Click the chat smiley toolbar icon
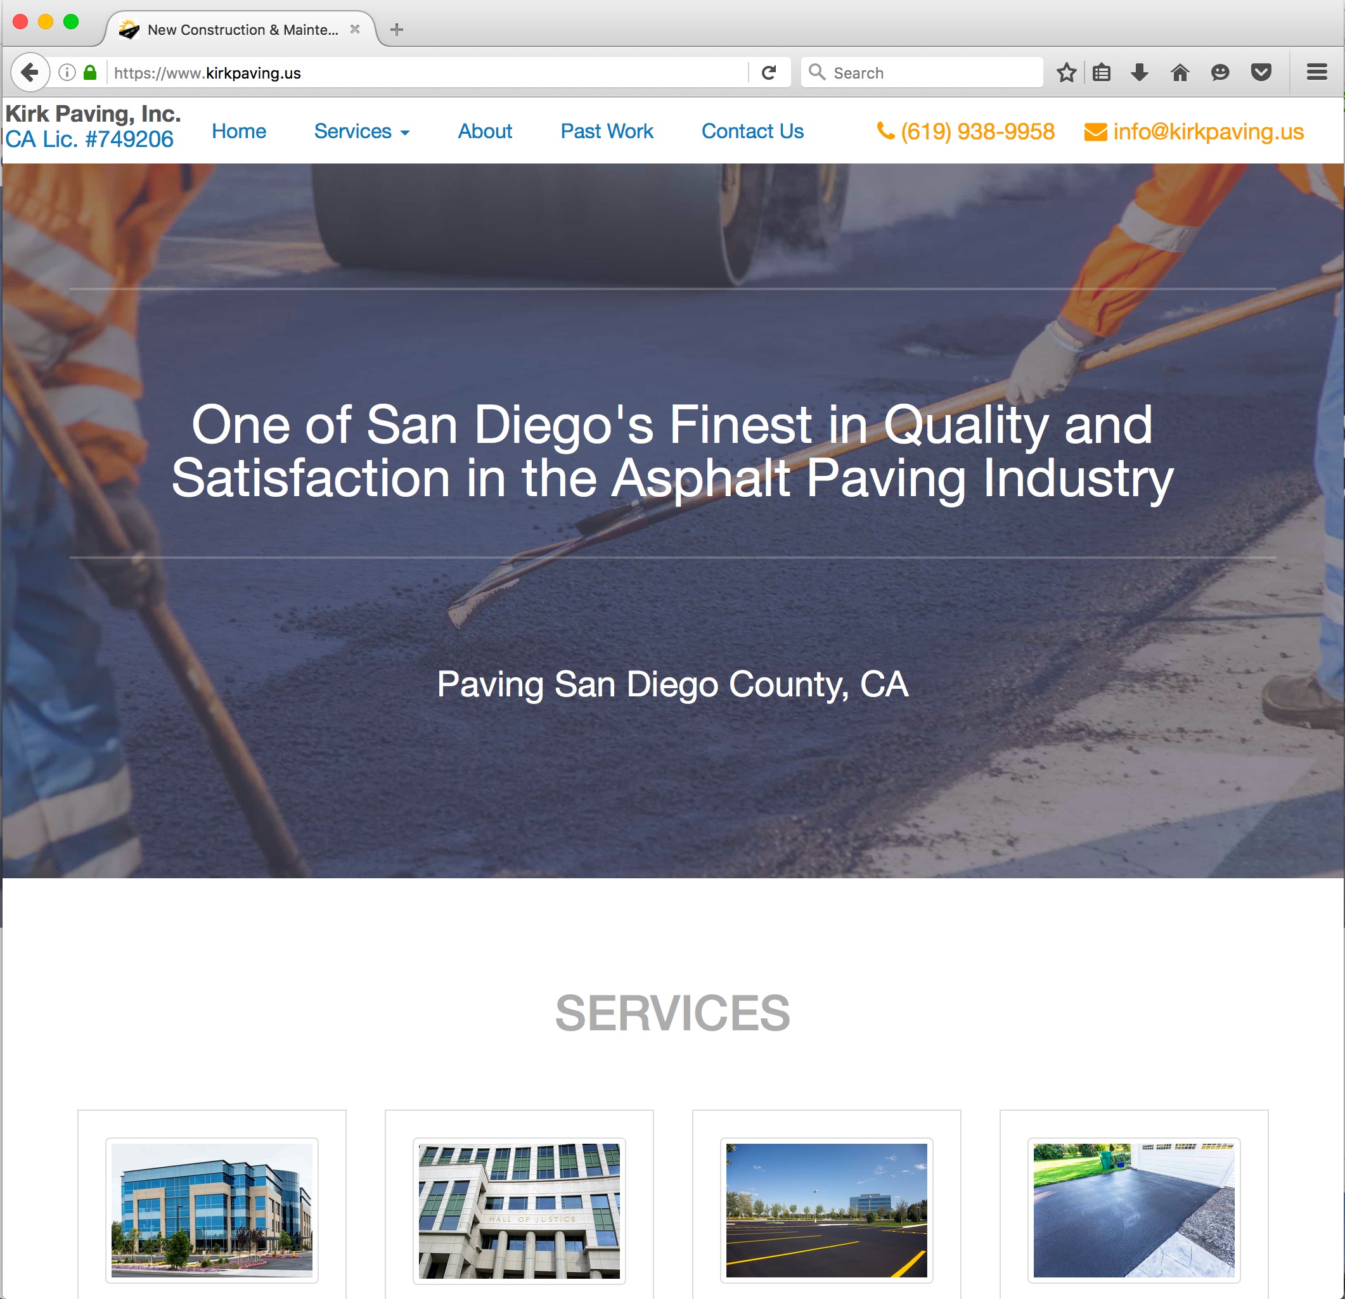The image size is (1345, 1299). click(x=1220, y=72)
